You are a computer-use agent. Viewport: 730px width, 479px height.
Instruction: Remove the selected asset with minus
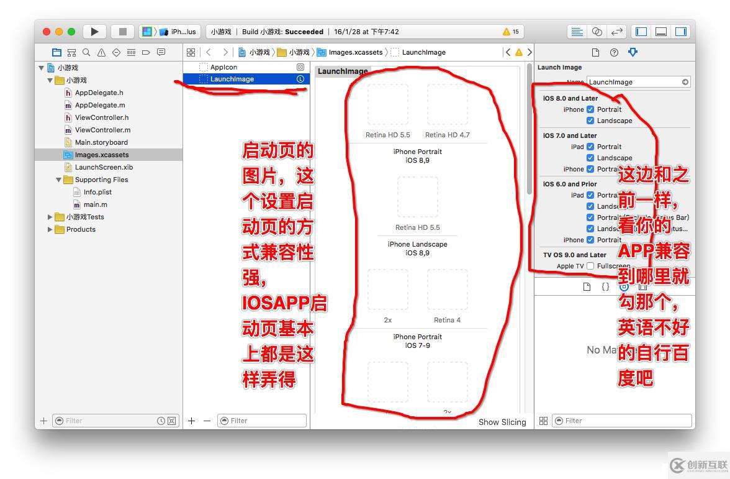click(x=207, y=421)
